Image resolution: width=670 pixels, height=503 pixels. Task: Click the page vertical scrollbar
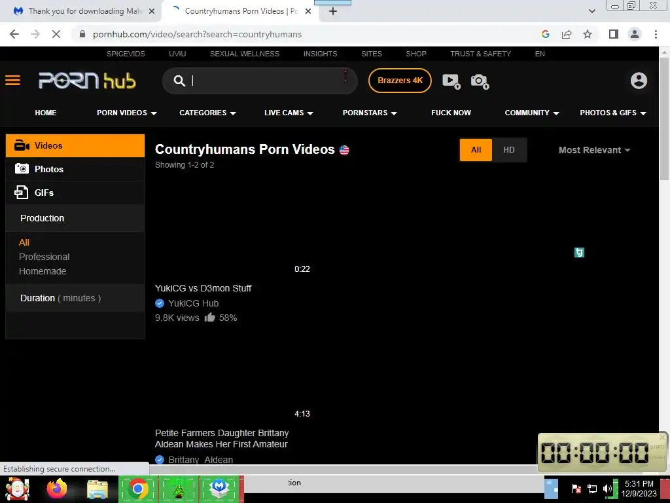tap(665, 120)
